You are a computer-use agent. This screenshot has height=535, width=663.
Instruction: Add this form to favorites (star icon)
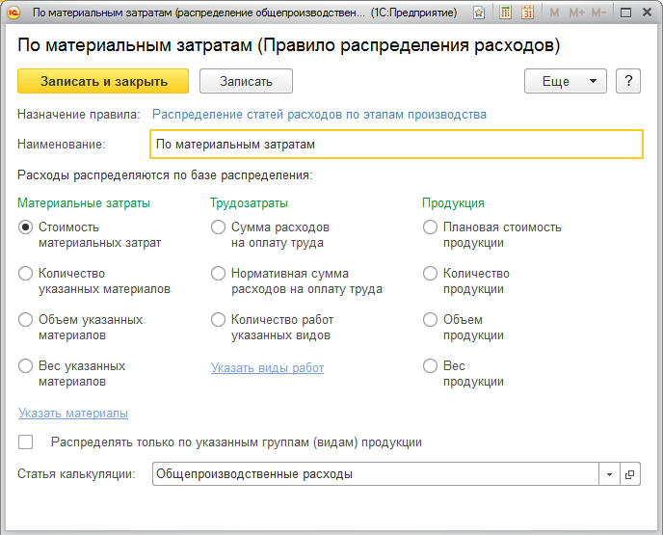[479, 13]
